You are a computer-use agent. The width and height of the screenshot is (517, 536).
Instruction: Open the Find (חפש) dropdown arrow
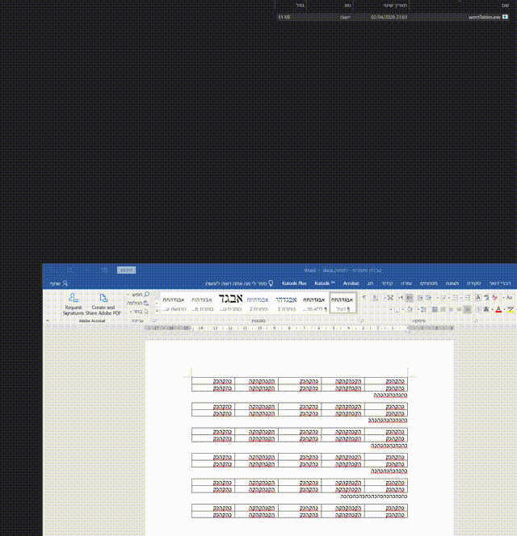coord(128,295)
